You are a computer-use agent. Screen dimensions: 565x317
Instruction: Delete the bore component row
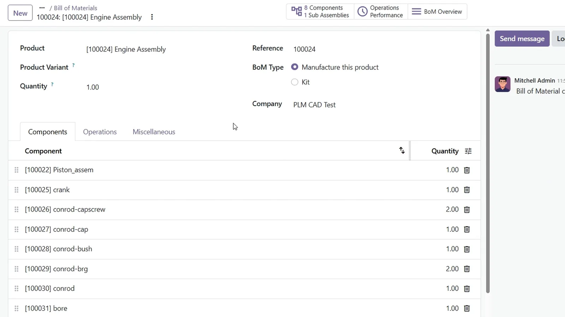467,308
